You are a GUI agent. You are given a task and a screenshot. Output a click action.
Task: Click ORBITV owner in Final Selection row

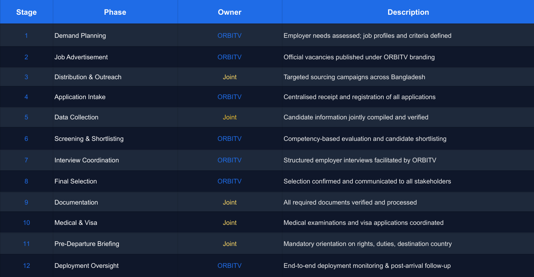pyautogui.click(x=229, y=181)
